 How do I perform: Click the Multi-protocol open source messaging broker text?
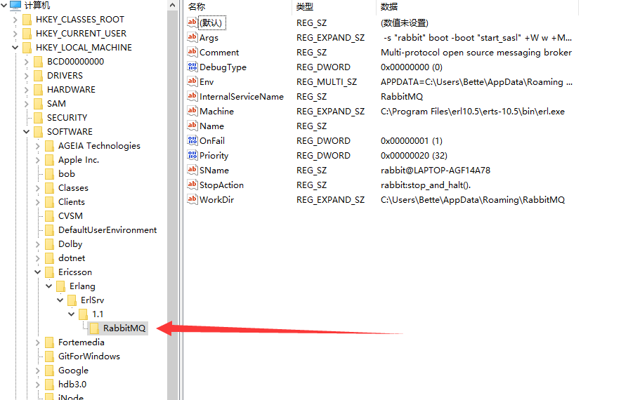476,52
